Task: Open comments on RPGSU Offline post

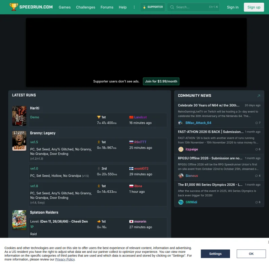Action: [x=258, y=176]
